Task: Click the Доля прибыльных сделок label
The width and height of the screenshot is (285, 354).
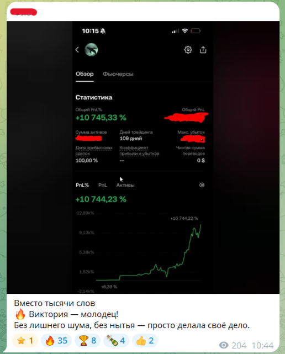Action: 94,151
